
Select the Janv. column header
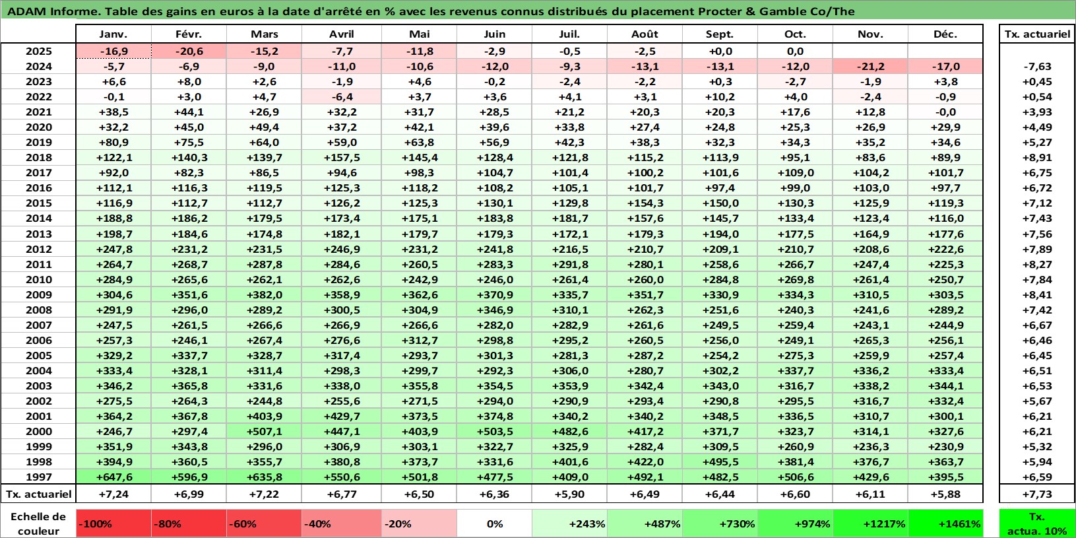coord(113,34)
